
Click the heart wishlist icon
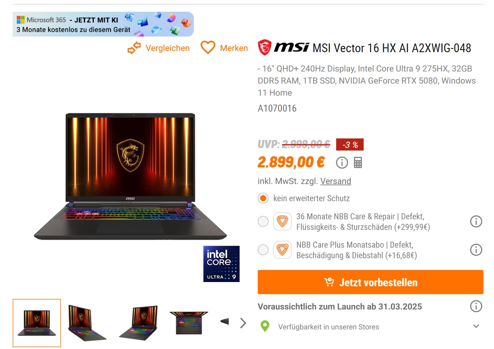point(208,47)
